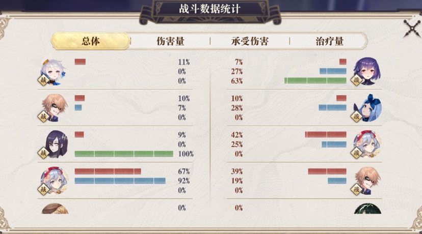Select blue-bow blue-haired character avatar, right side
The height and width of the screenshot is (234, 422).
coord(367,108)
